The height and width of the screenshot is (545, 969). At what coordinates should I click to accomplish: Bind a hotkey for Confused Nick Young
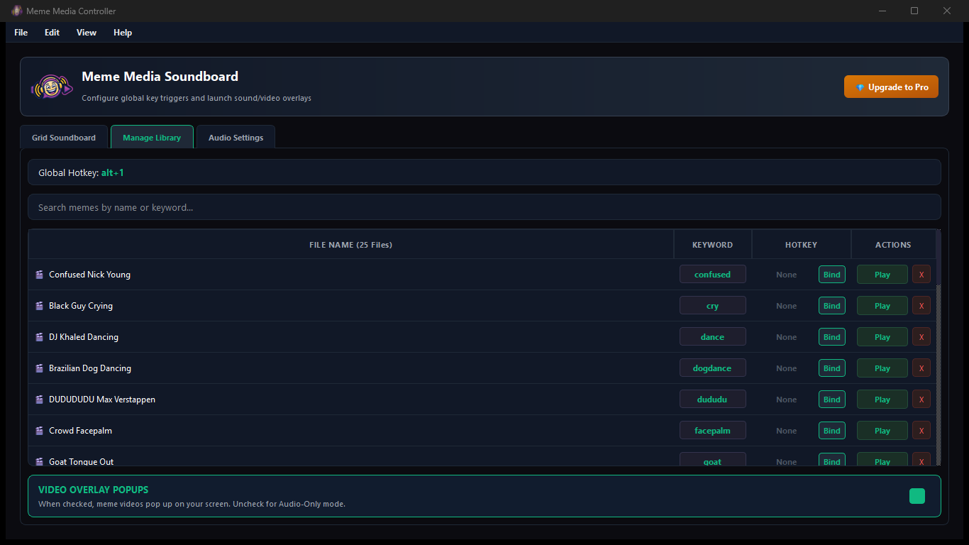click(832, 275)
